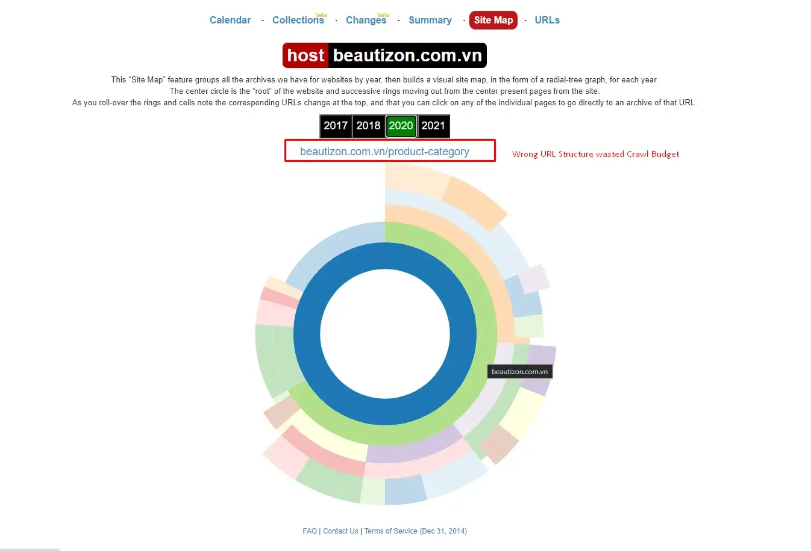
Task: Select the Site Map tab
Action: pos(493,20)
